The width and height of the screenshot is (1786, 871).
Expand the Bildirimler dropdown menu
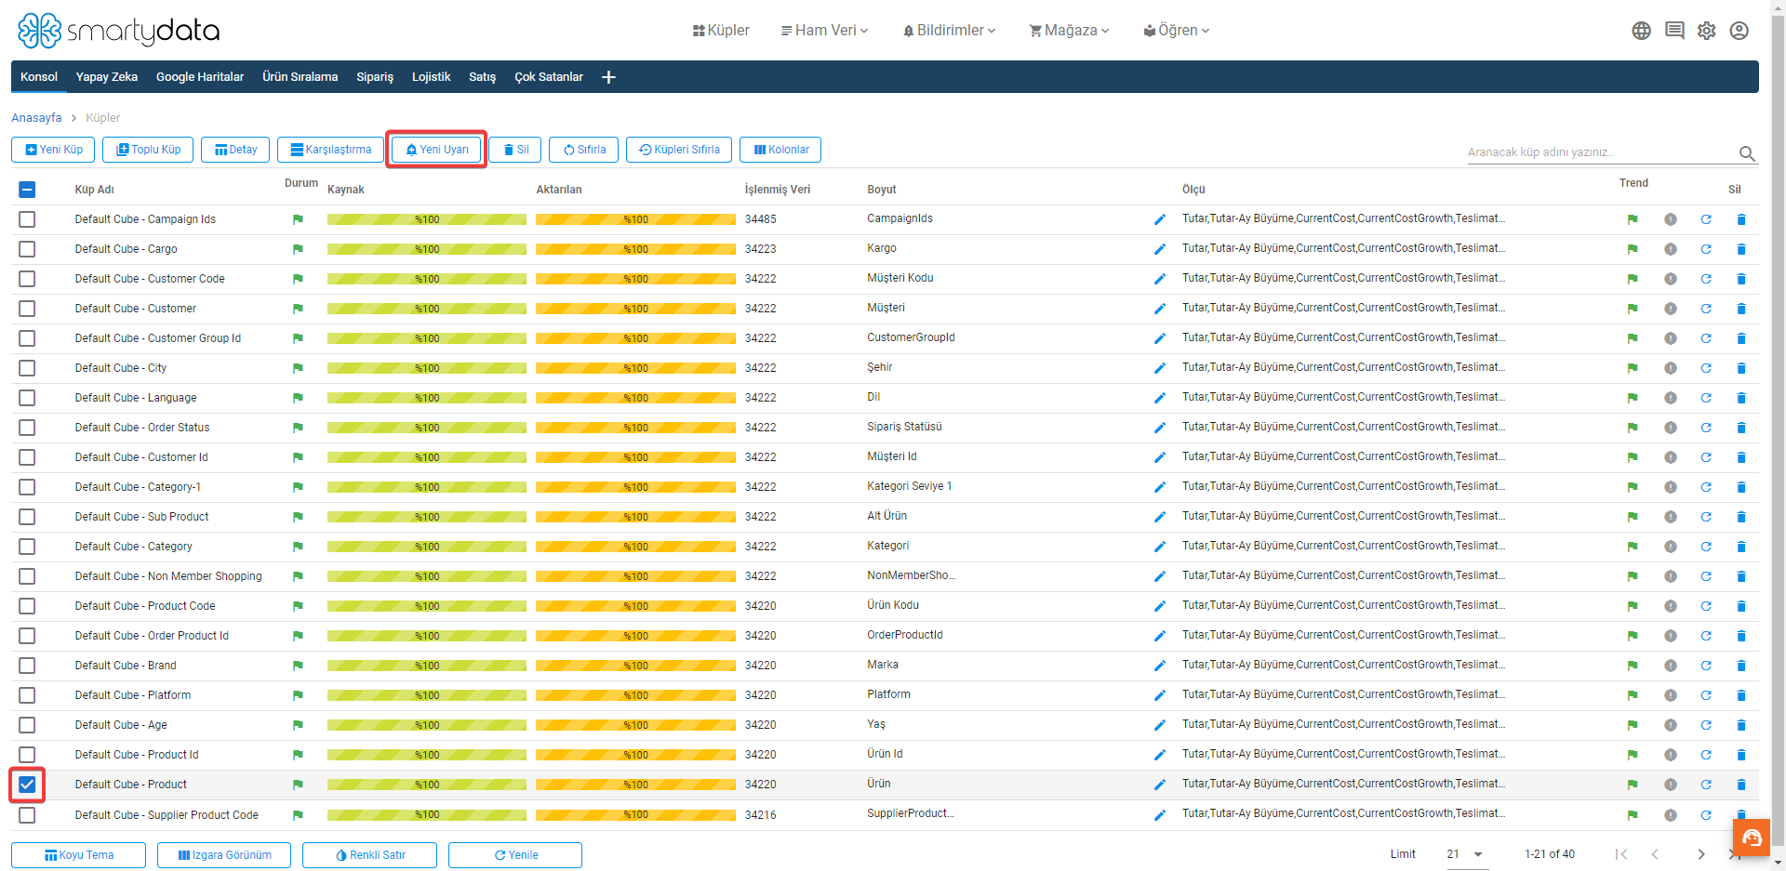click(x=949, y=31)
